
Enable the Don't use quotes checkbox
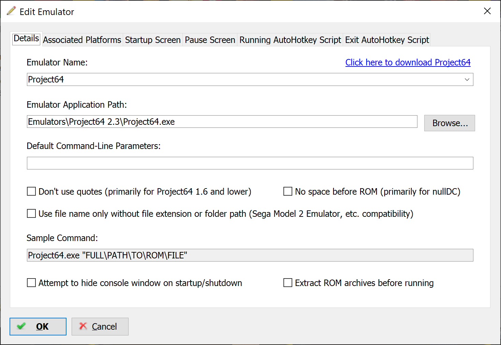31,192
